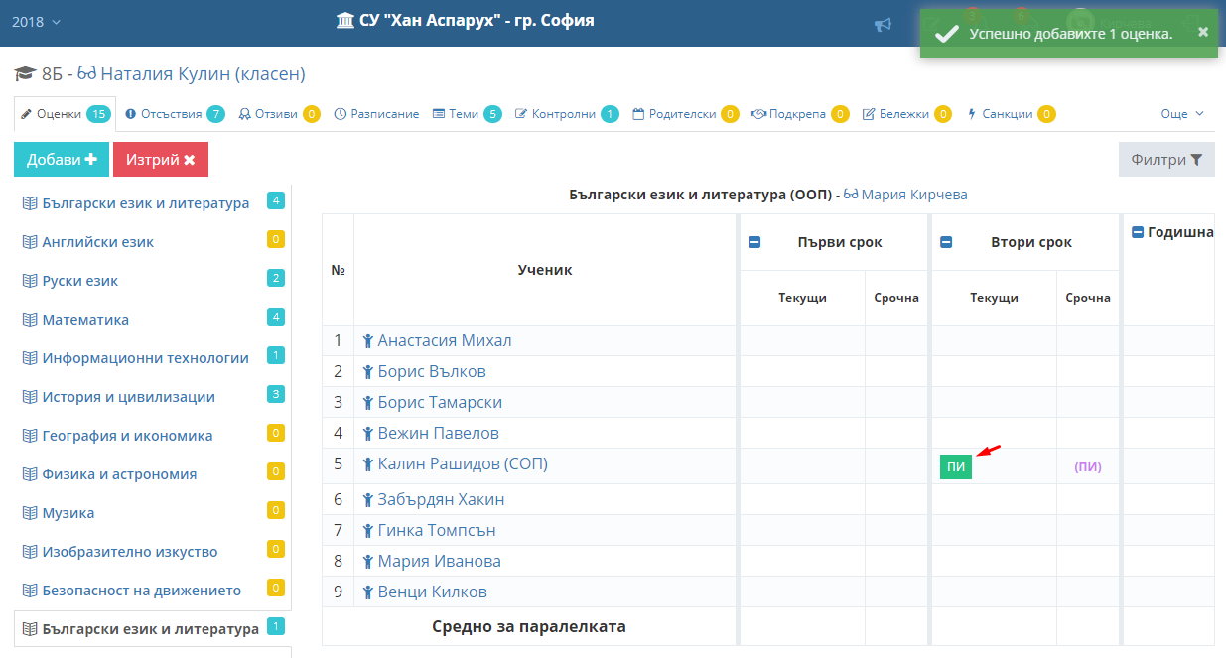
Task: Open the Филтри filter panel
Action: [x=1165, y=160]
